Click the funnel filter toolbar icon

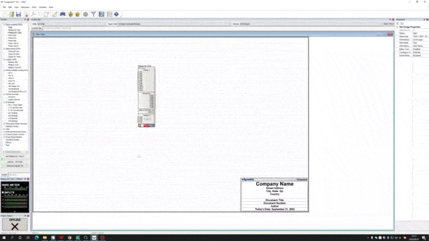pos(94,14)
